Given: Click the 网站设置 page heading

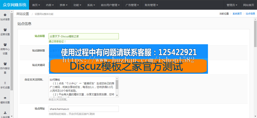Looking at the screenshot, I should (x=23, y=14).
